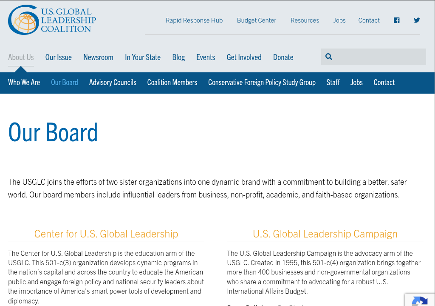Click the U.S. Global Leadership Coalition logo
This screenshot has height=306, width=435.
click(52, 20)
